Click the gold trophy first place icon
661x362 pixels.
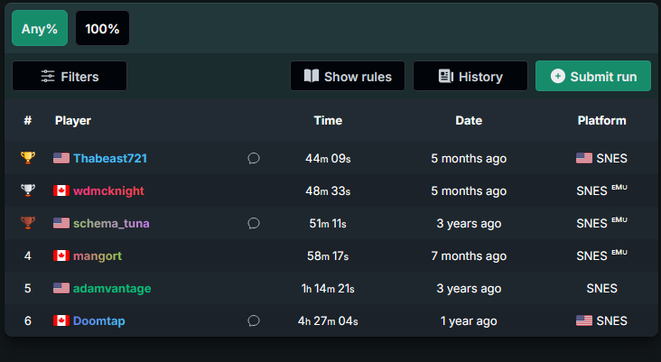[x=28, y=158]
